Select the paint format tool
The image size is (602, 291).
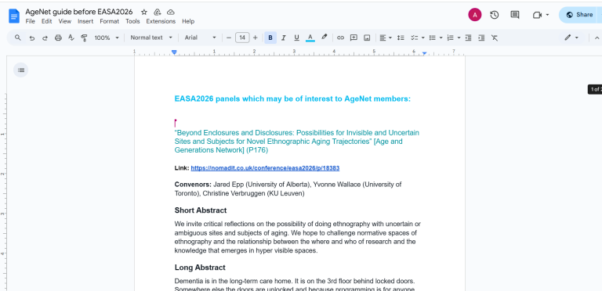(84, 38)
